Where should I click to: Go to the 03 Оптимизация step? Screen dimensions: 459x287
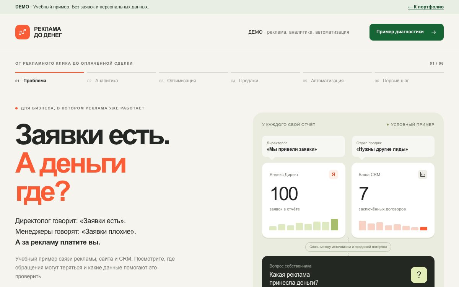pyautogui.click(x=194, y=78)
